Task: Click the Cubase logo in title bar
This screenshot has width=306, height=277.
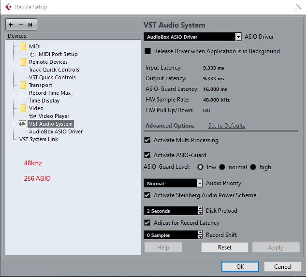Action: coord(8,7)
